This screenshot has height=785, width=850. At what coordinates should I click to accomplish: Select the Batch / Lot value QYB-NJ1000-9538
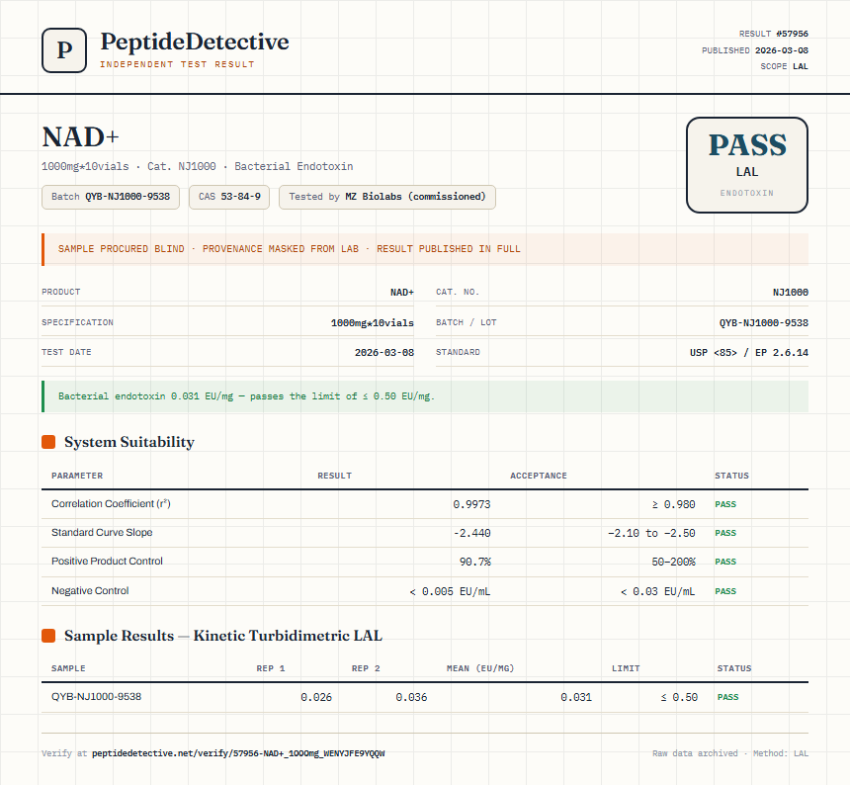click(x=763, y=322)
